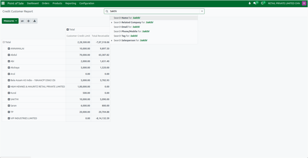
Task: Click the 20,704.88 receivable for TP
Action: pyautogui.click(x=100, y=112)
